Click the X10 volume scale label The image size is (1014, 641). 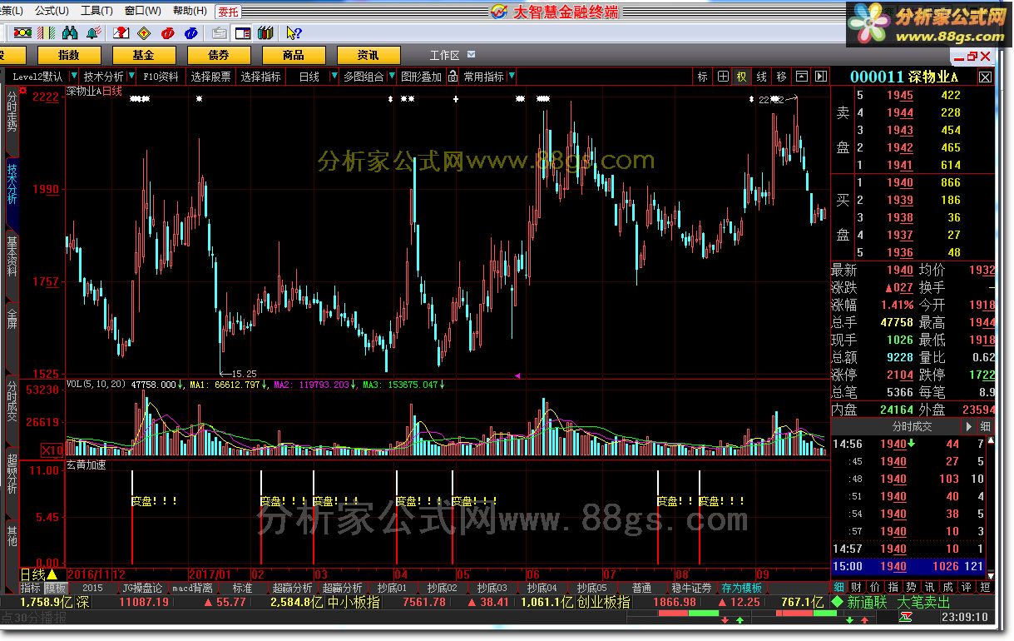coord(52,450)
